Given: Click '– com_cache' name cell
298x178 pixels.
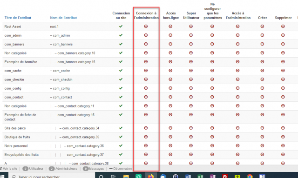Looking at the screenshot, I should click(60, 71).
